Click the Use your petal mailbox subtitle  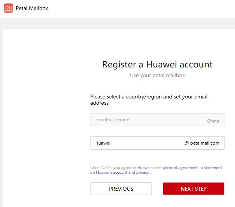click(x=157, y=75)
